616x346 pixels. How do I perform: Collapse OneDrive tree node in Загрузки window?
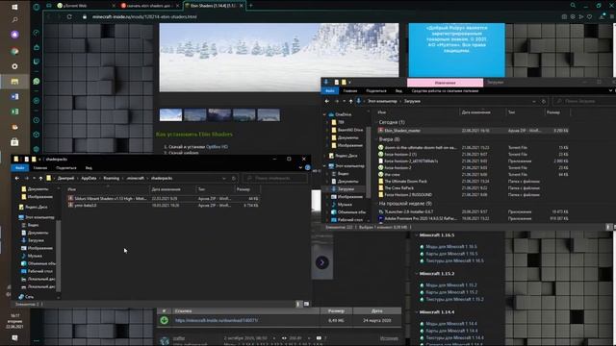[x=325, y=114]
